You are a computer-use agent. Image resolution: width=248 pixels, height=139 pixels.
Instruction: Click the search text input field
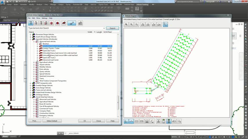(x=65, y=28)
